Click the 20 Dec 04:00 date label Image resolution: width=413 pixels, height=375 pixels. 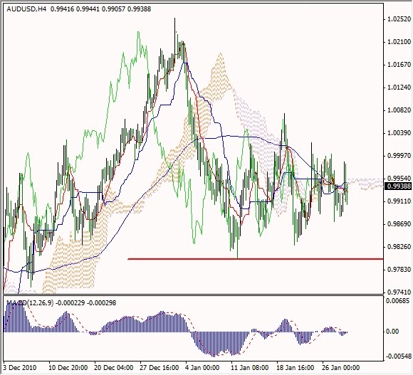[114, 368]
